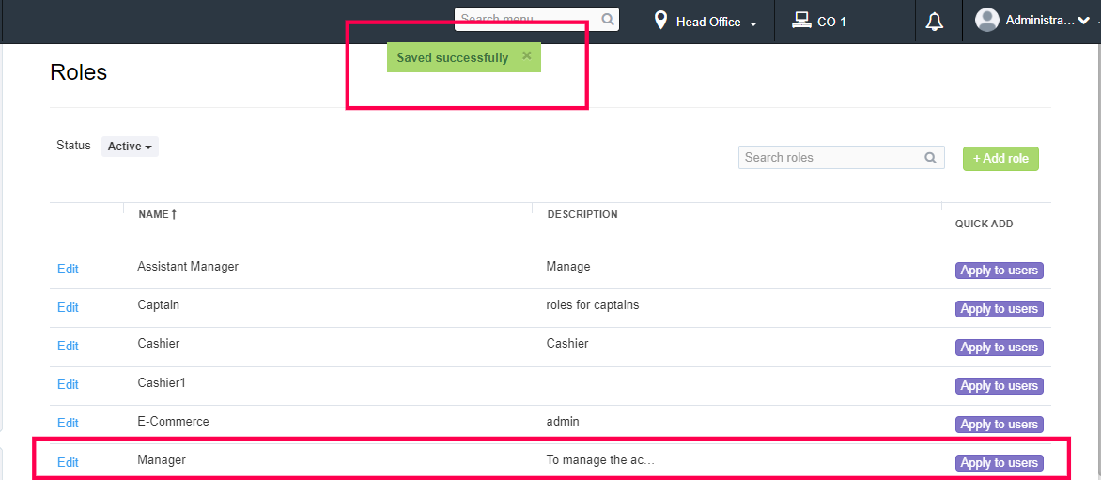The height and width of the screenshot is (480, 1101).
Task: Click the top search menu magnifier icon
Action: click(x=608, y=19)
